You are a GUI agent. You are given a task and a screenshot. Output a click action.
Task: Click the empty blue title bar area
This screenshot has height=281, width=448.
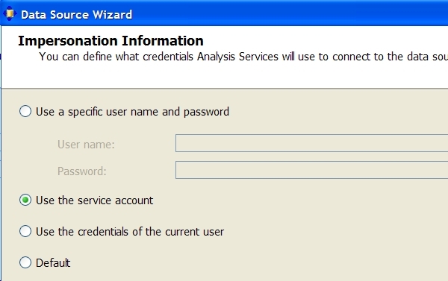[286, 13]
